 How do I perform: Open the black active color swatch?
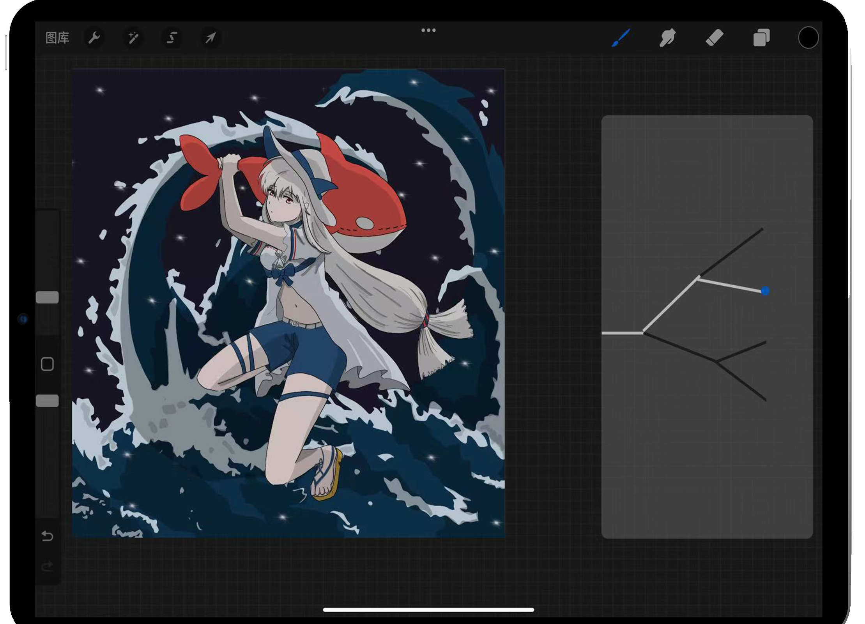click(x=808, y=38)
